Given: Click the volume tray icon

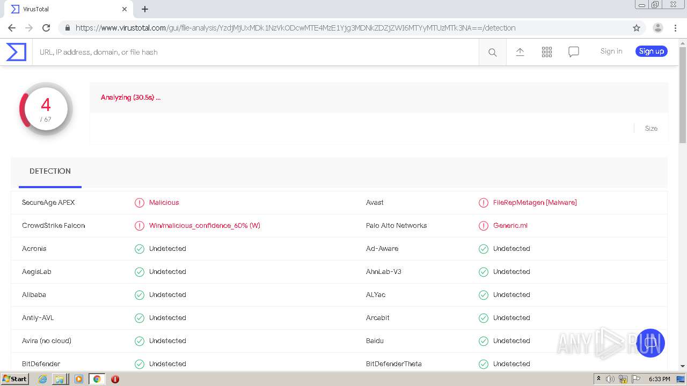Looking at the screenshot, I should [610, 379].
